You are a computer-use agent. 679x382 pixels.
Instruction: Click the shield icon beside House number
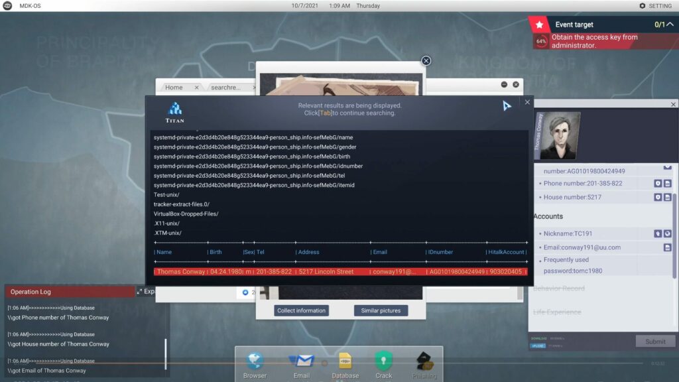[x=658, y=197]
